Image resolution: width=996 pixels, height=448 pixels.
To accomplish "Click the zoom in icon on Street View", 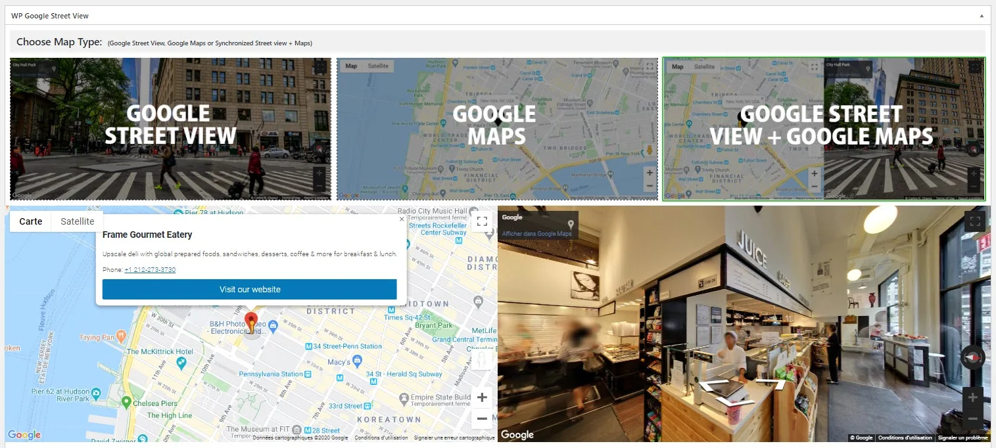I will (x=972, y=397).
